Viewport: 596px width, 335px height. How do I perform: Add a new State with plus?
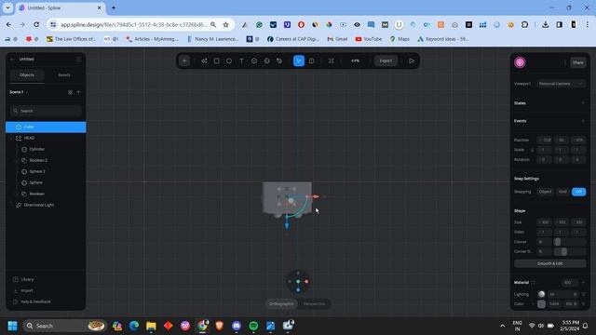pyautogui.click(x=583, y=103)
